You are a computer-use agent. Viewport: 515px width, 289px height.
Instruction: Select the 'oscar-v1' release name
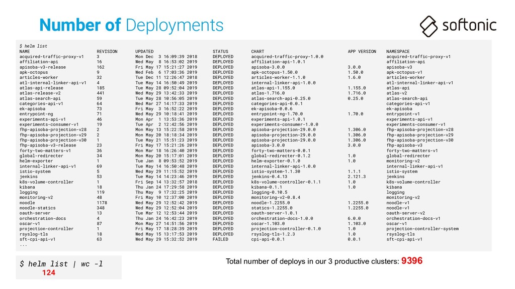(x=30, y=224)
